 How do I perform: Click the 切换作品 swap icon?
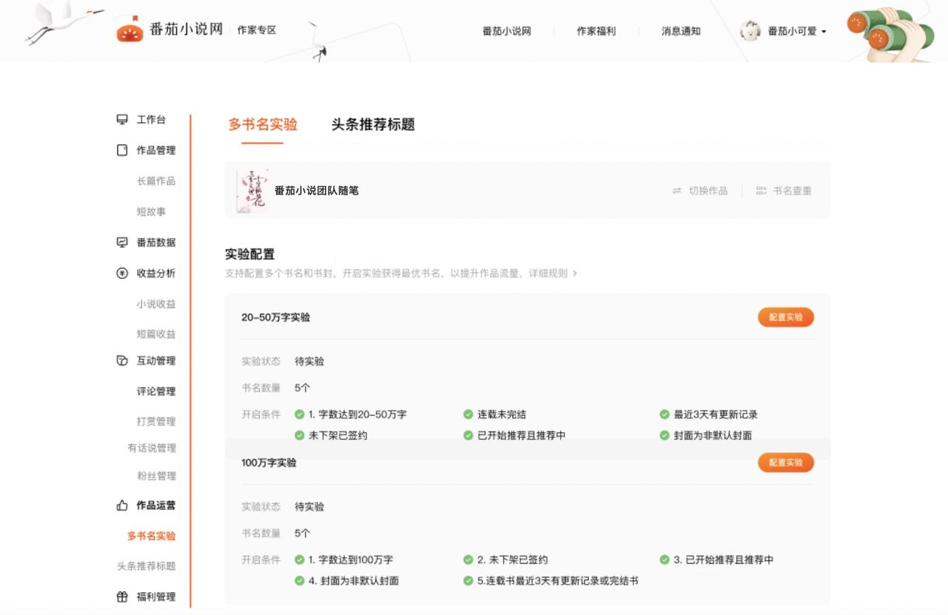click(x=676, y=191)
